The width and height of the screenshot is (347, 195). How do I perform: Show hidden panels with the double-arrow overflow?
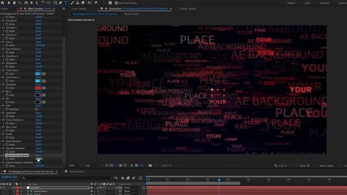click(63, 9)
